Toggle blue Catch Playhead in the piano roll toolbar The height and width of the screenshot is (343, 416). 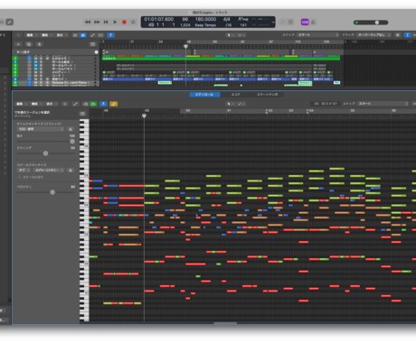pos(103,104)
